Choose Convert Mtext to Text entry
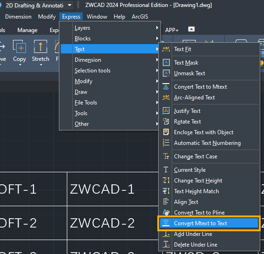Image resolution: width=264 pixels, height=254 pixels. tap(209, 223)
